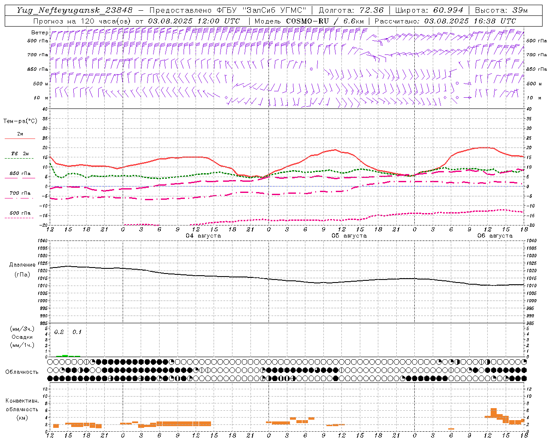
Task: Click the '500 гПа' label in temperature legend
Action: point(20,213)
